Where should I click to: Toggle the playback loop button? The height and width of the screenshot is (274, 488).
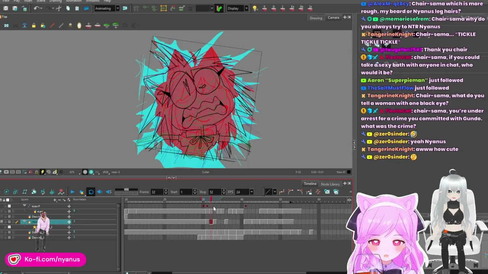coord(91,192)
